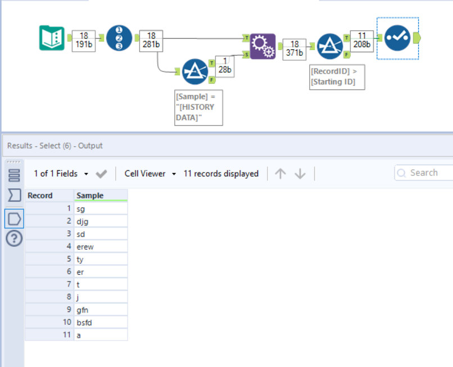Toggle the checkmark beside the fields dropdown
Screen dimensions: 453x367
(x=101, y=173)
